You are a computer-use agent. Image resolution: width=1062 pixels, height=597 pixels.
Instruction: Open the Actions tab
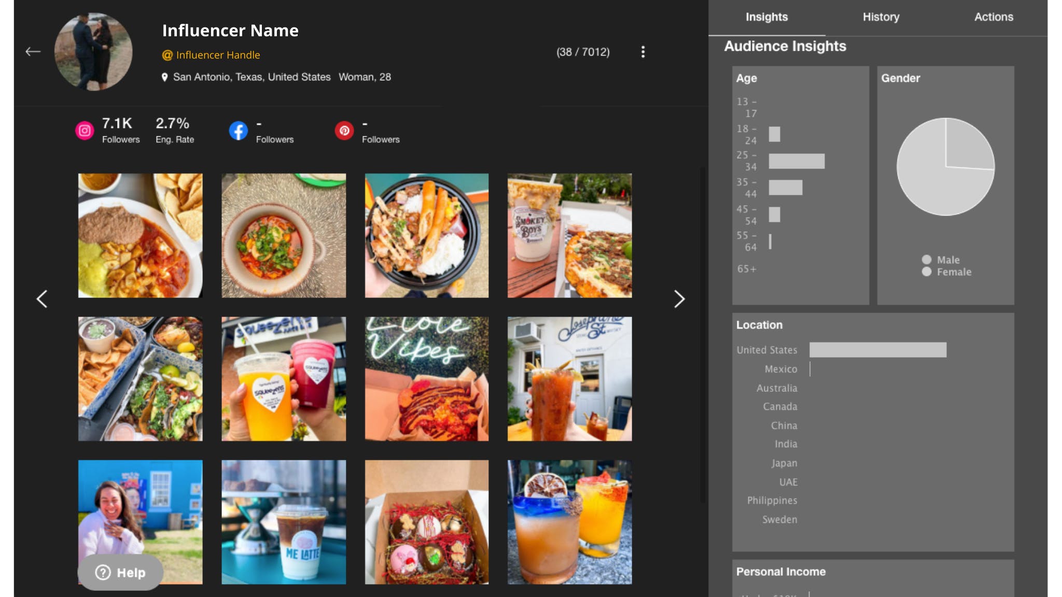pos(993,17)
